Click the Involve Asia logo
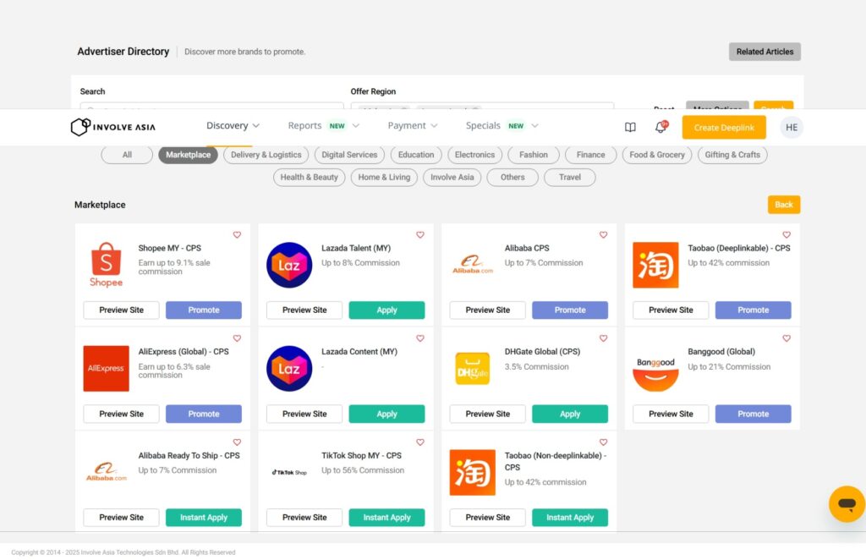This screenshot has width=866, height=560. coord(112,127)
